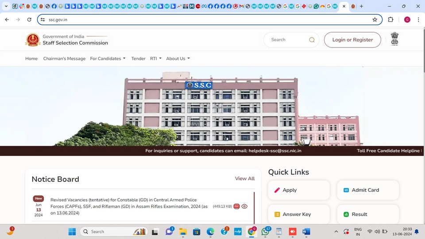Expand the For Candidates dropdown menu

(x=108, y=58)
